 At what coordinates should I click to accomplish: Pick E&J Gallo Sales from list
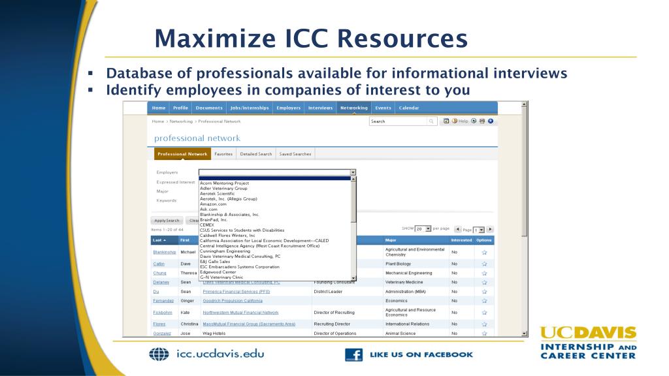tap(215, 262)
